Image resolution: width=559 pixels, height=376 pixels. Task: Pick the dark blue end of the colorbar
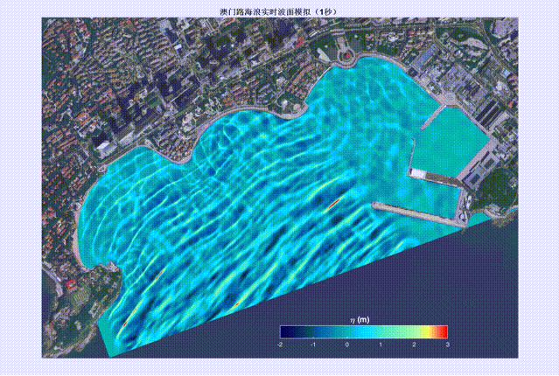click(x=285, y=331)
